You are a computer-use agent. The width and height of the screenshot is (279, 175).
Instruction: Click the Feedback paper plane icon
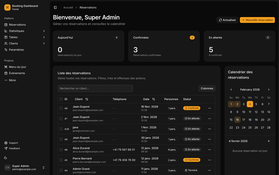point(6,148)
